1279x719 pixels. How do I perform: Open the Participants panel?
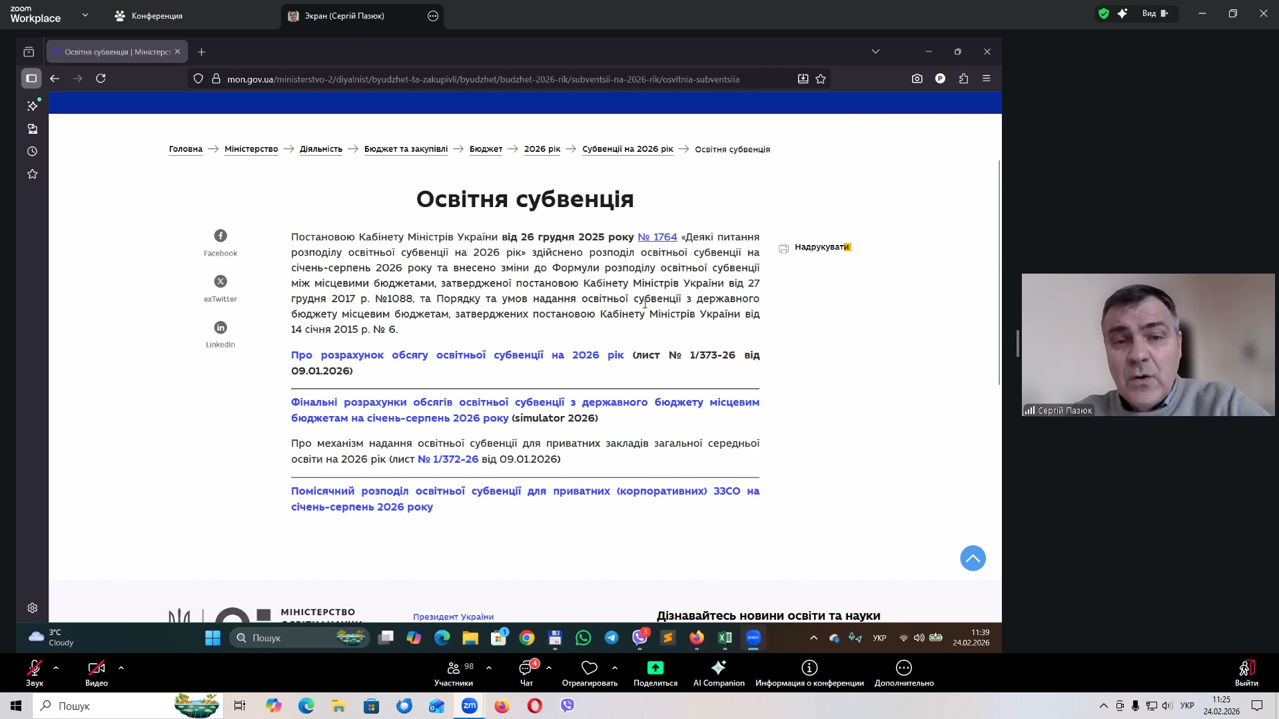pos(454,668)
